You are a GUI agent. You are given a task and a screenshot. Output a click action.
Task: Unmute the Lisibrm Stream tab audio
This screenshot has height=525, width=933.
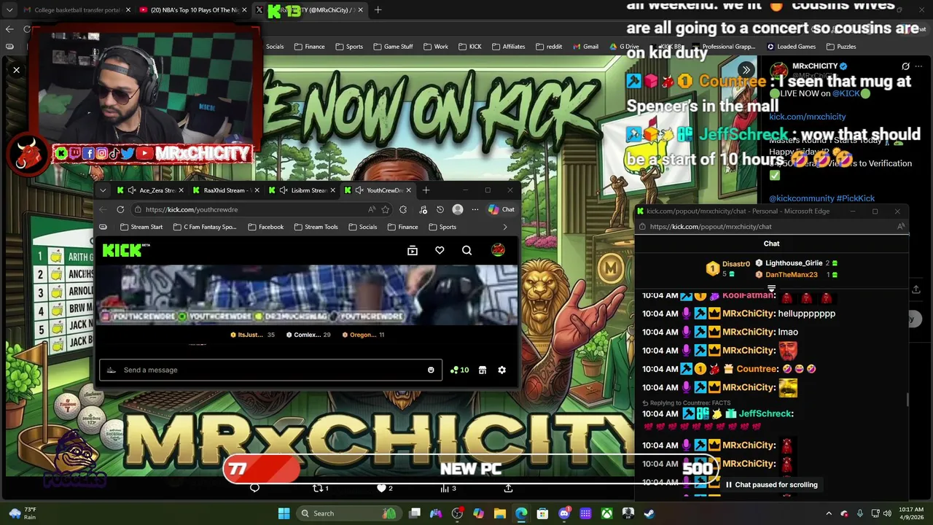click(x=284, y=190)
